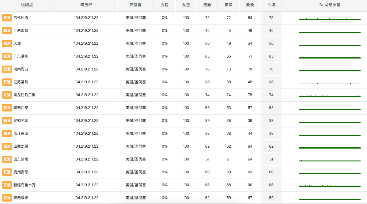Viewport: 367px width, 204px height.
Task: Click the 联通 badge beside 陕西咸阳
Action: tap(7, 198)
